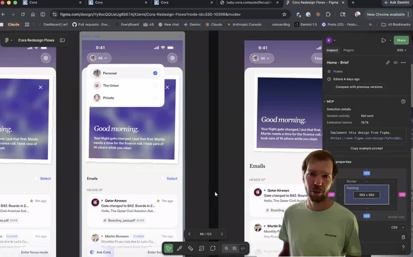
Task: Toggle star on Qatar Airways email middle frame
Action: [x=158, y=201]
